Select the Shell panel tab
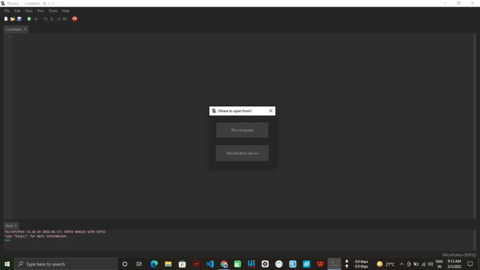480x270 pixels. [9, 226]
